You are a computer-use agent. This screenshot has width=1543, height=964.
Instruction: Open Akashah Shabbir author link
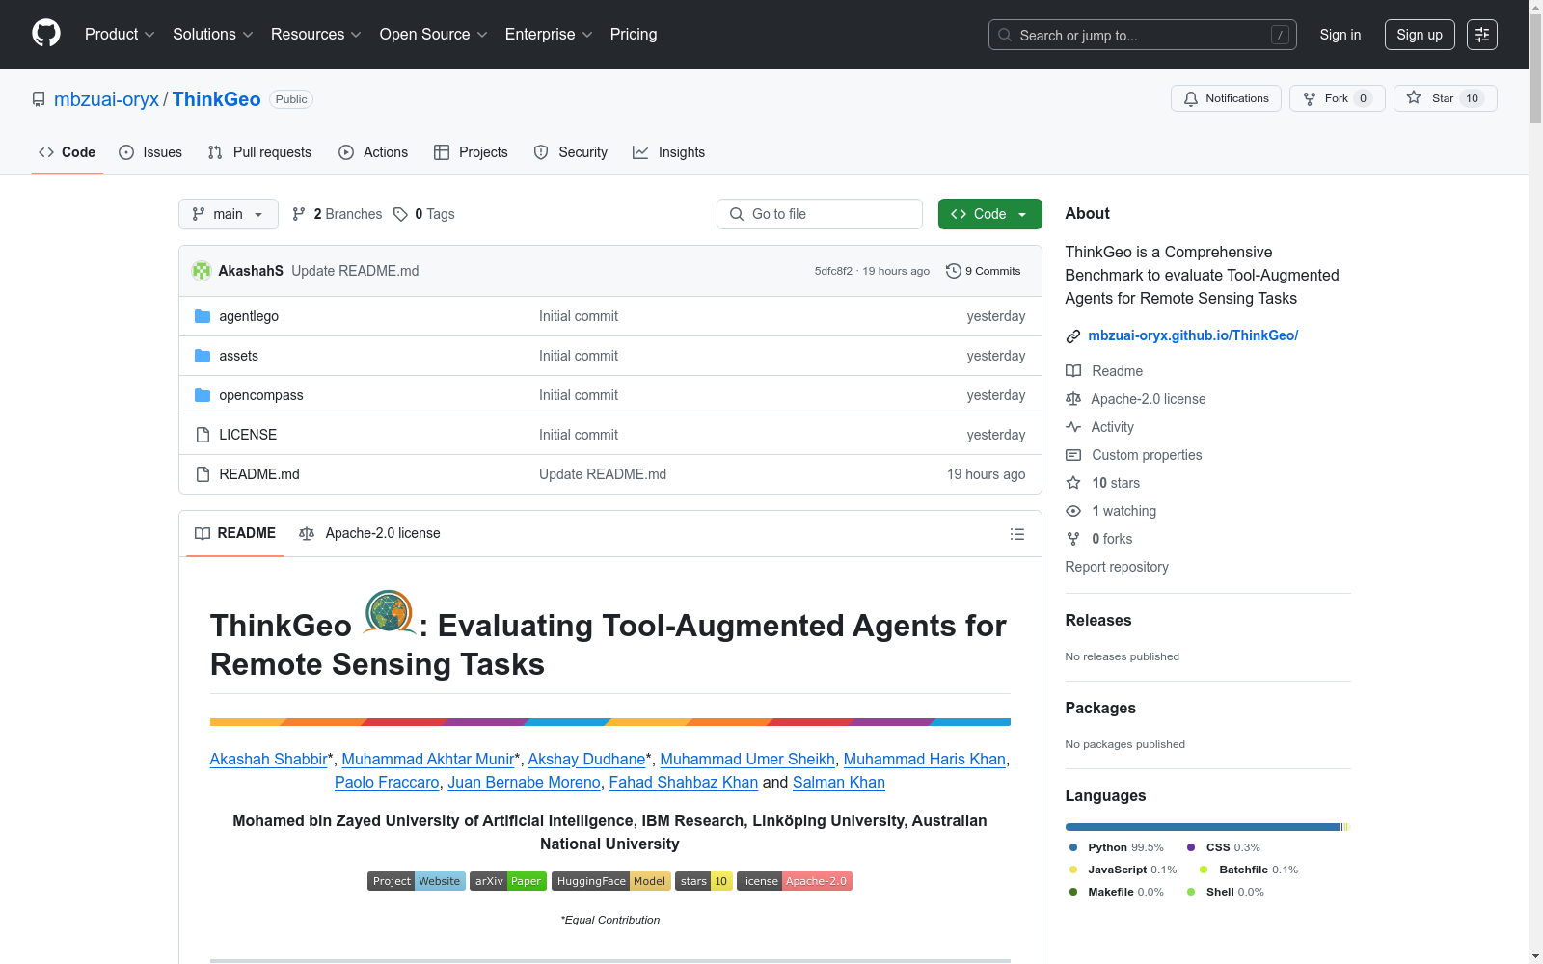269,760
